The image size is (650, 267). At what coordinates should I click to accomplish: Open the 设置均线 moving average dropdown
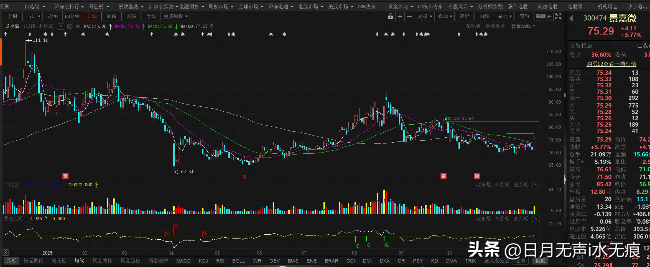click(523, 26)
